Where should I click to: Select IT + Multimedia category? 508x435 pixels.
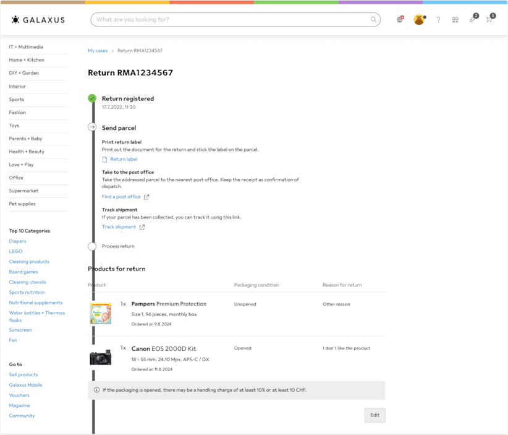point(26,47)
